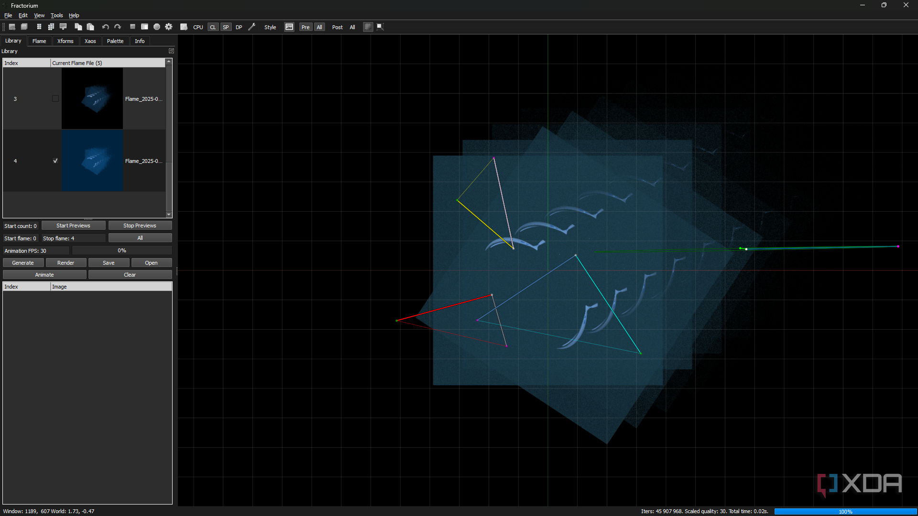
Task: Uncheck the checkbox for flame index 4
Action: click(x=55, y=161)
